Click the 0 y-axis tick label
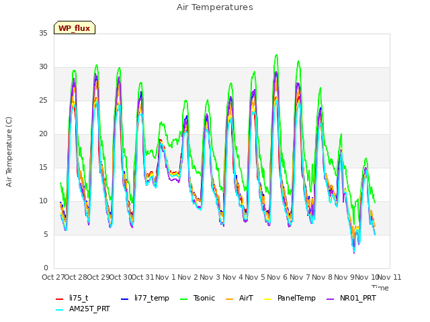The image size is (430, 322). click(46, 268)
